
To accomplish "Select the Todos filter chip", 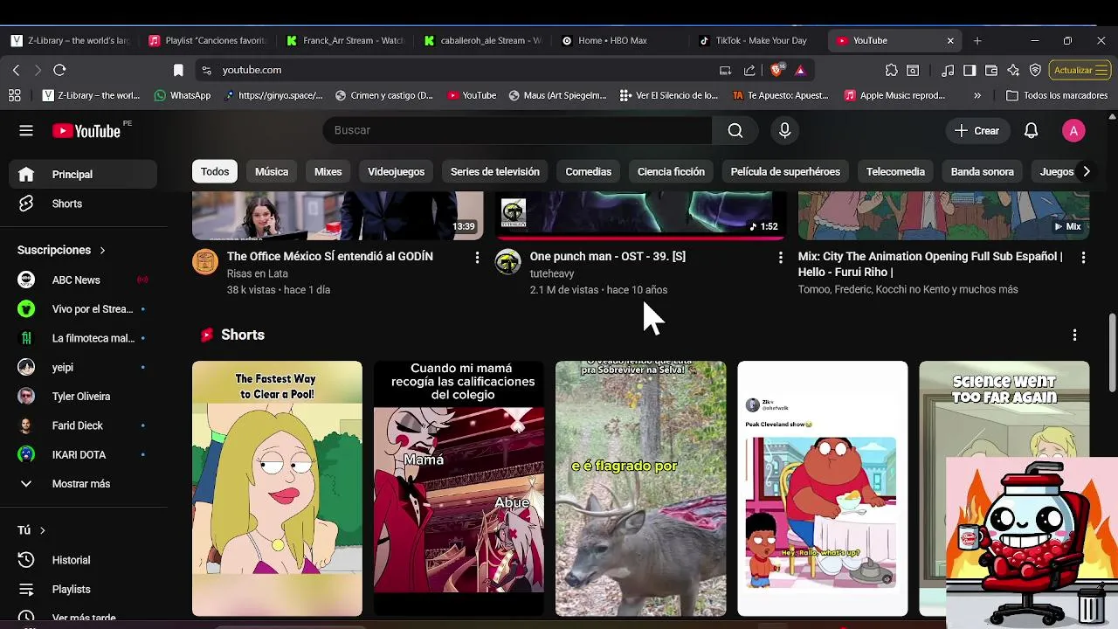I will (x=215, y=171).
